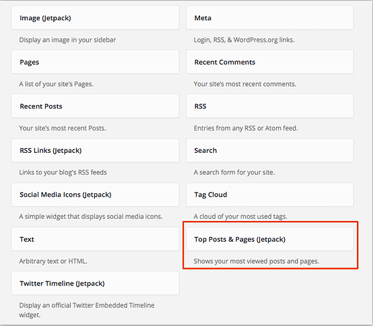Click the "Shows your most viewed posts" description
373x326 pixels.
(257, 261)
